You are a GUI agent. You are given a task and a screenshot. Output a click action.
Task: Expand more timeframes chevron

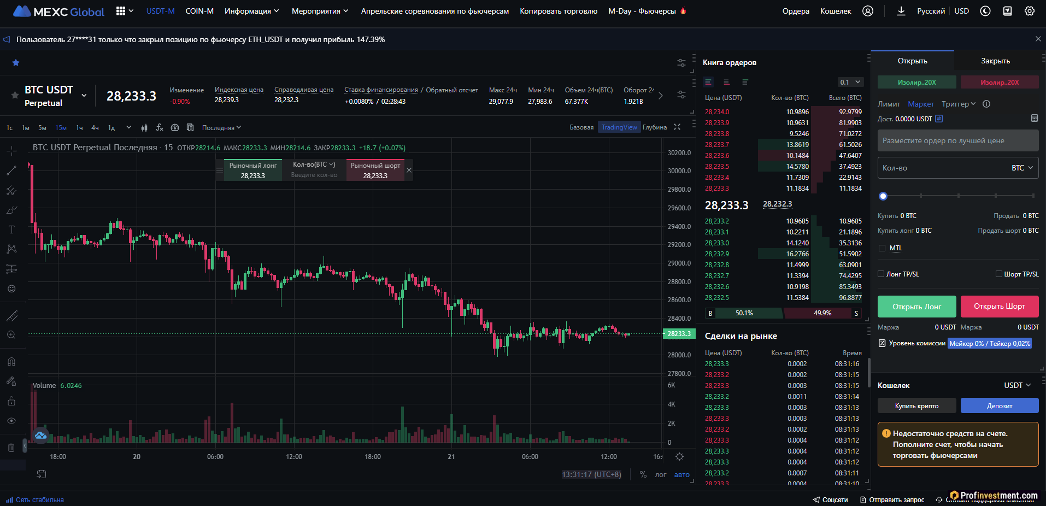[128, 127]
